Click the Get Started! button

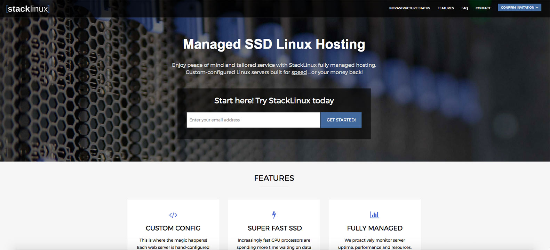[x=341, y=120]
